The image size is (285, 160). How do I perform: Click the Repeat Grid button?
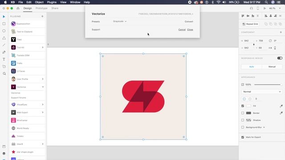[x=250, y=24]
